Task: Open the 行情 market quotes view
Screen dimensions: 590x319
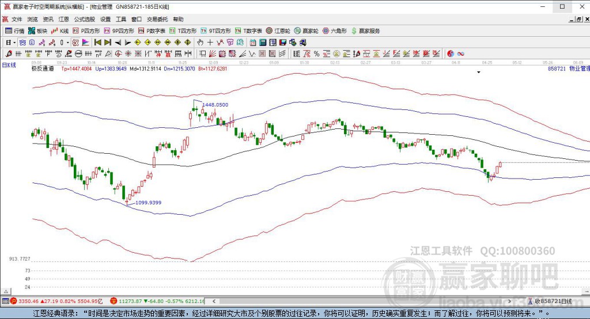Action: tap(14, 31)
